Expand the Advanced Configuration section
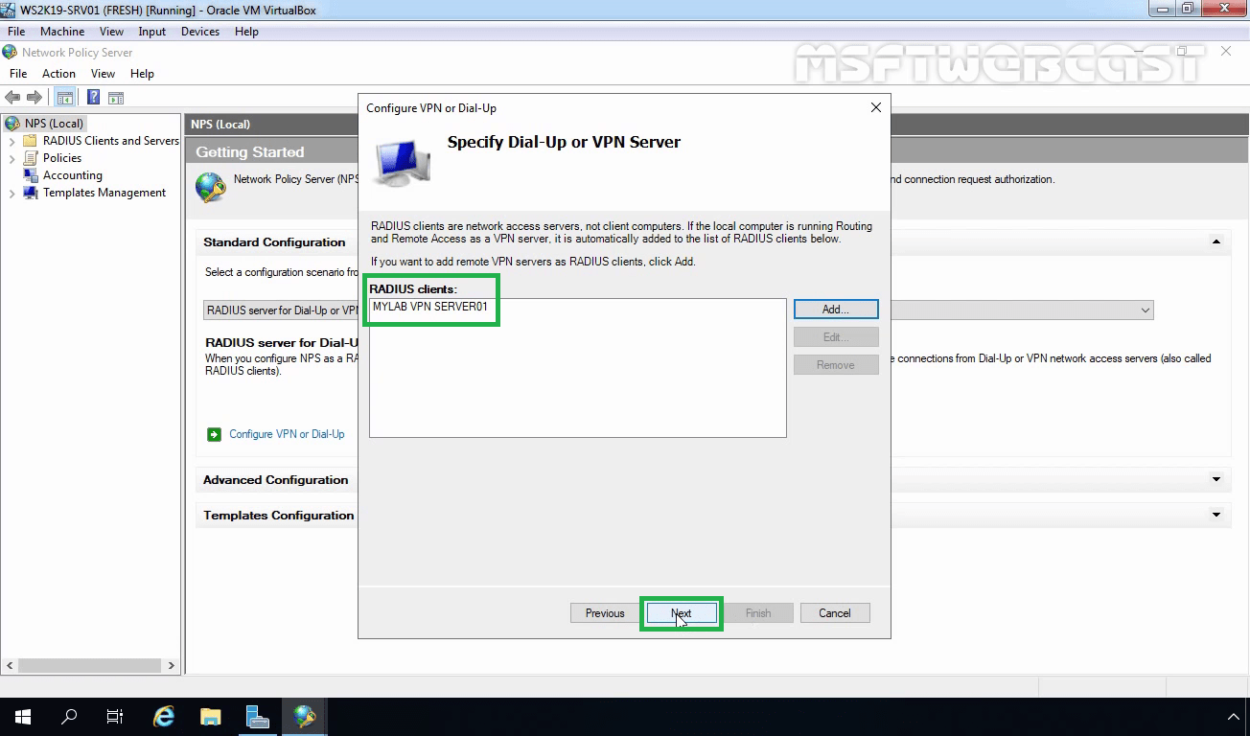 pos(1215,479)
